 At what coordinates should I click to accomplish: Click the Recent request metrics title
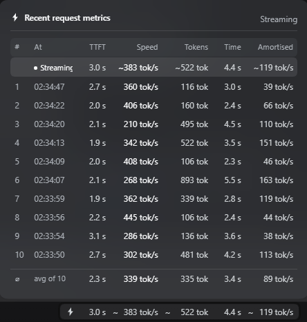pos(67,18)
